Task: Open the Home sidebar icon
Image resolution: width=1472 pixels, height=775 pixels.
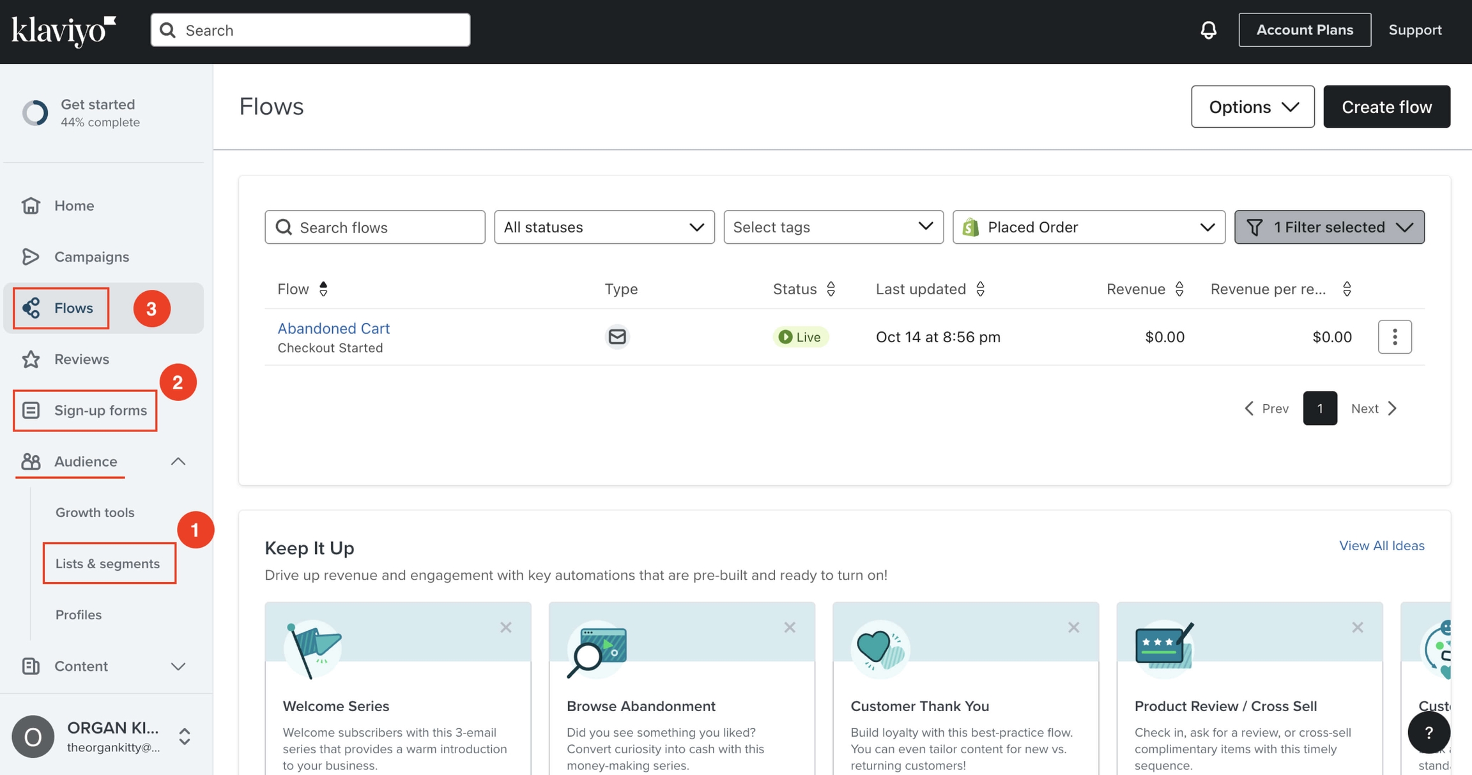Action: pos(31,206)
